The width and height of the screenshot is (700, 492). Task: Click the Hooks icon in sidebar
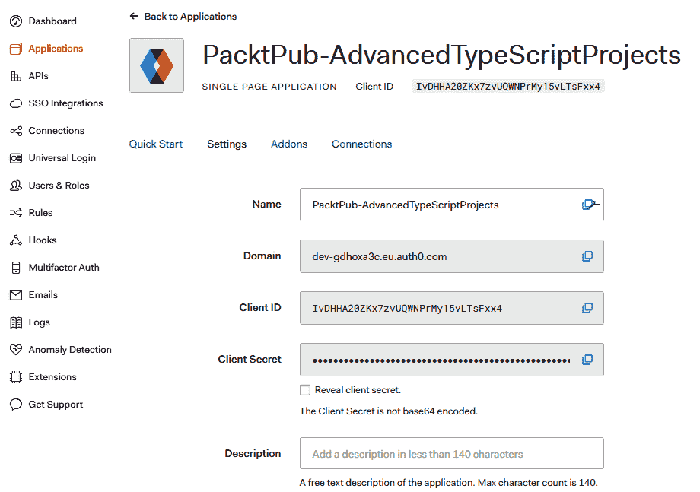pyautogui.click(x=16, y=240)
